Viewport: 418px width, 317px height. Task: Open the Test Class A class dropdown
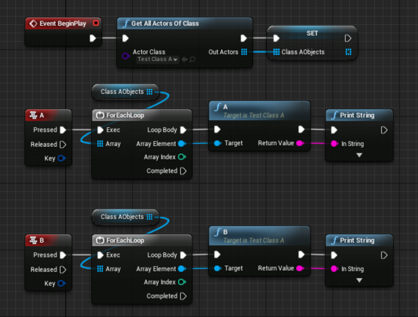158,59
